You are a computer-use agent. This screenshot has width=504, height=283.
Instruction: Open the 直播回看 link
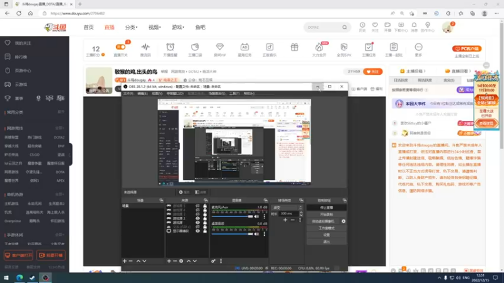tap(459, 71)
